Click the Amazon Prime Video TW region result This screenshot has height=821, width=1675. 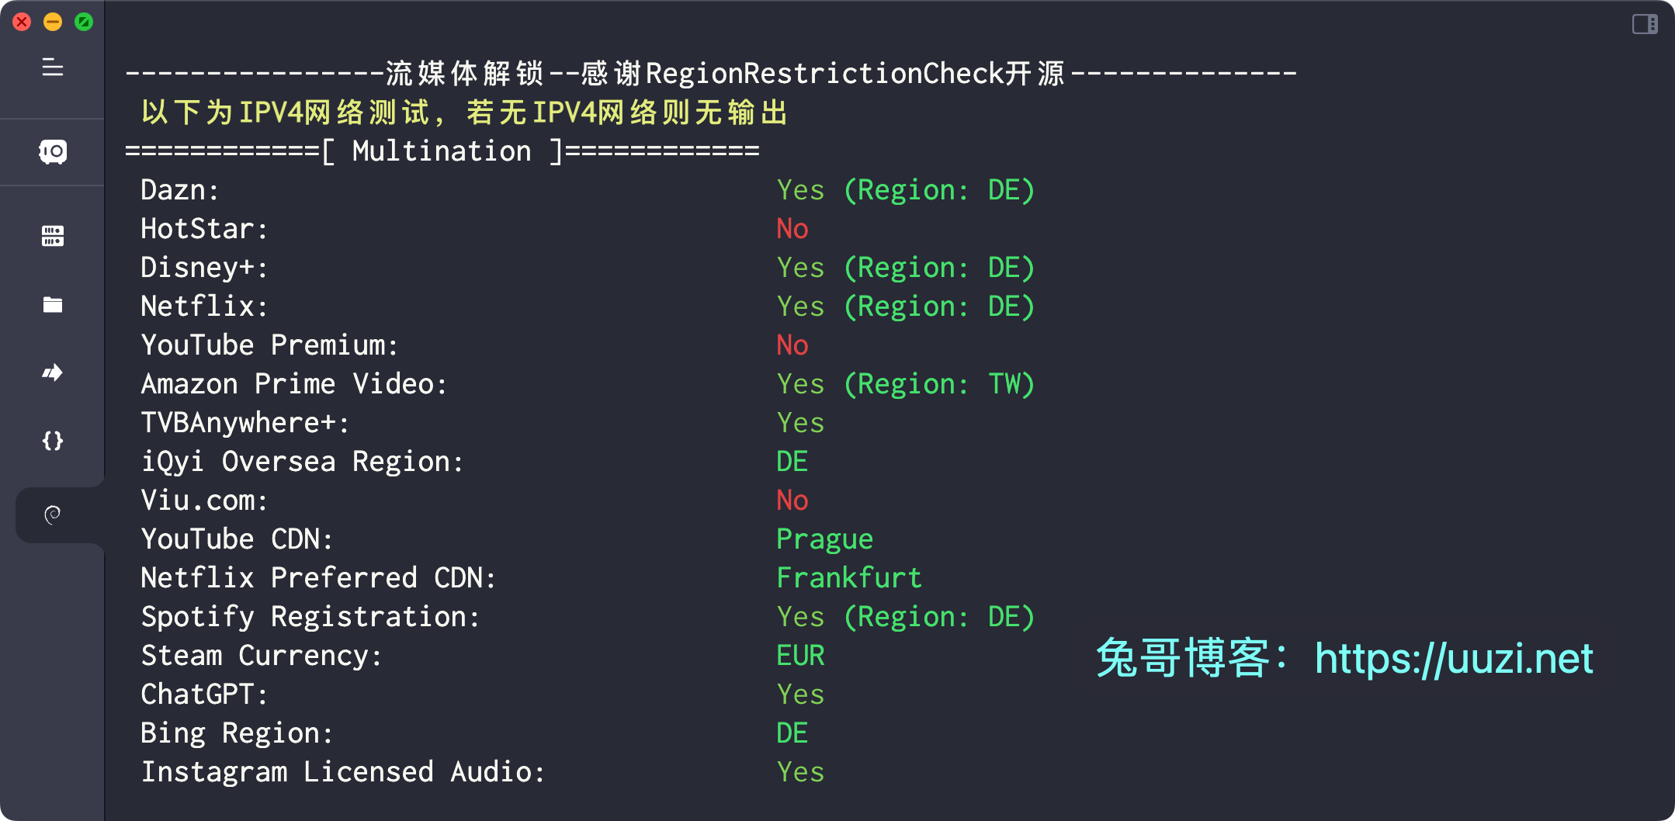[906, 384]
